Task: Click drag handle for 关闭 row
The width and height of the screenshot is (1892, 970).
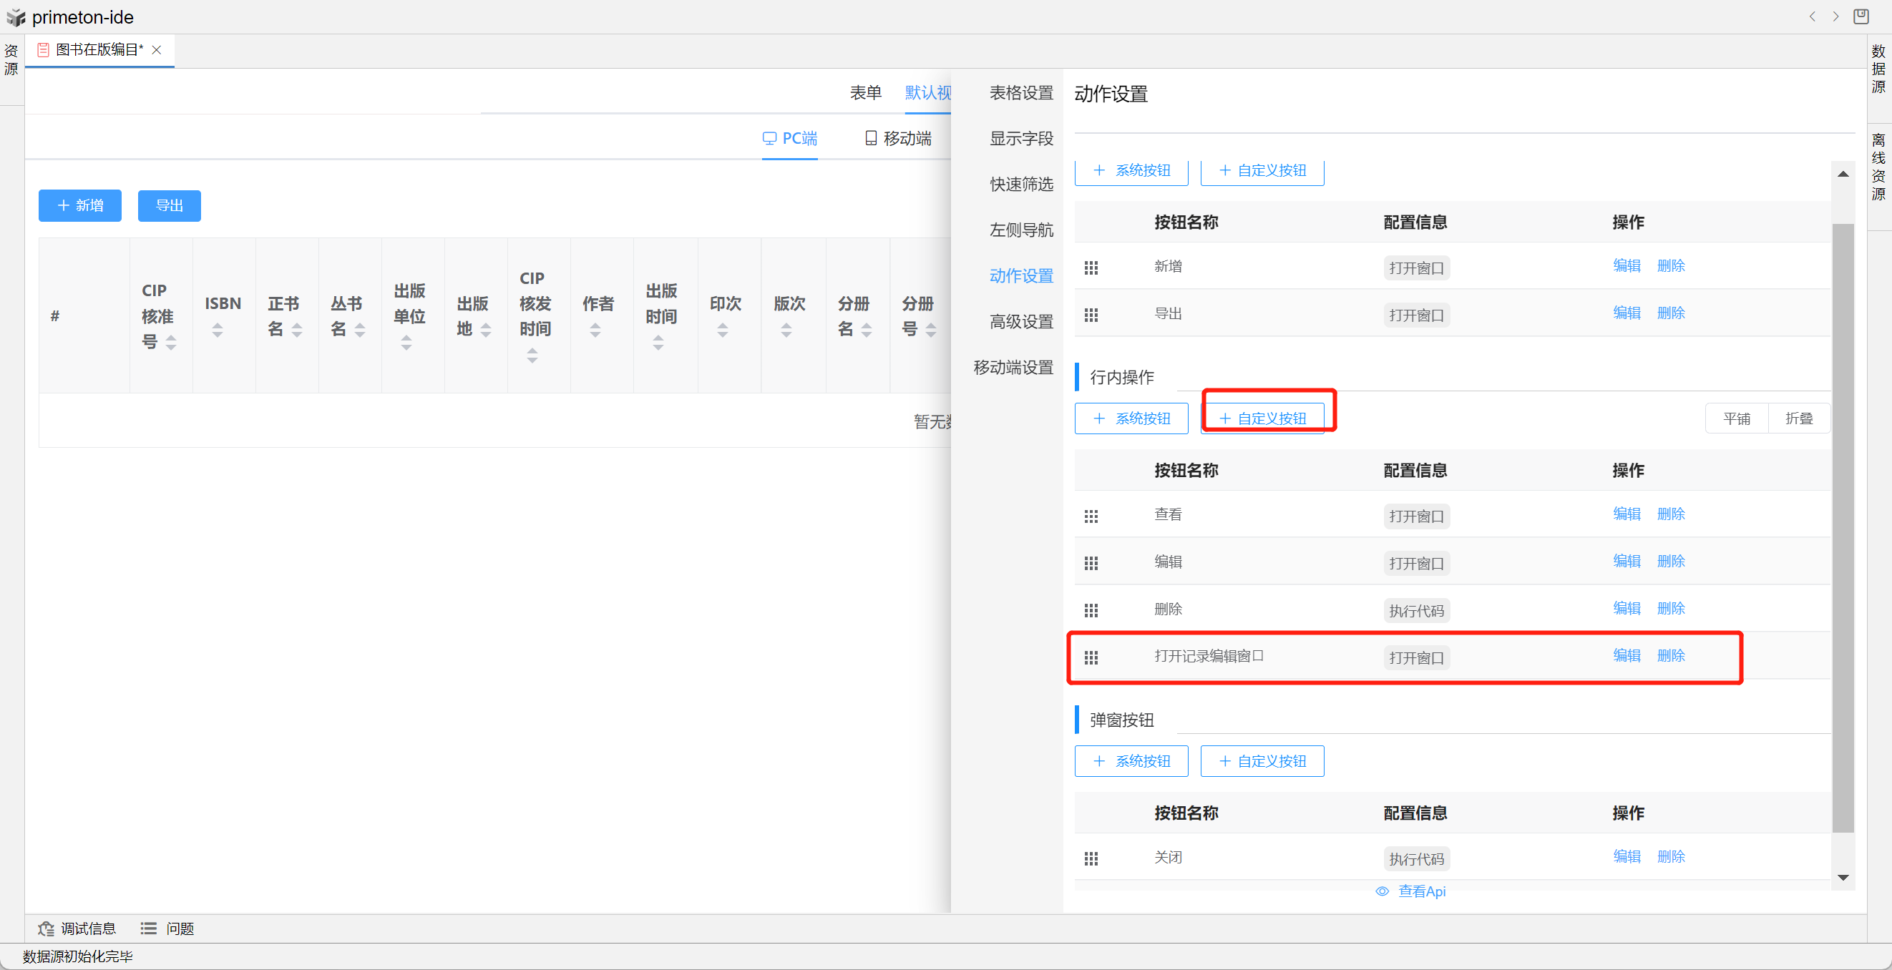Action: pos(1091,858)
